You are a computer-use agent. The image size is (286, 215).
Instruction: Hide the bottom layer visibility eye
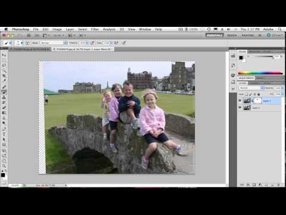pos(240,107)
